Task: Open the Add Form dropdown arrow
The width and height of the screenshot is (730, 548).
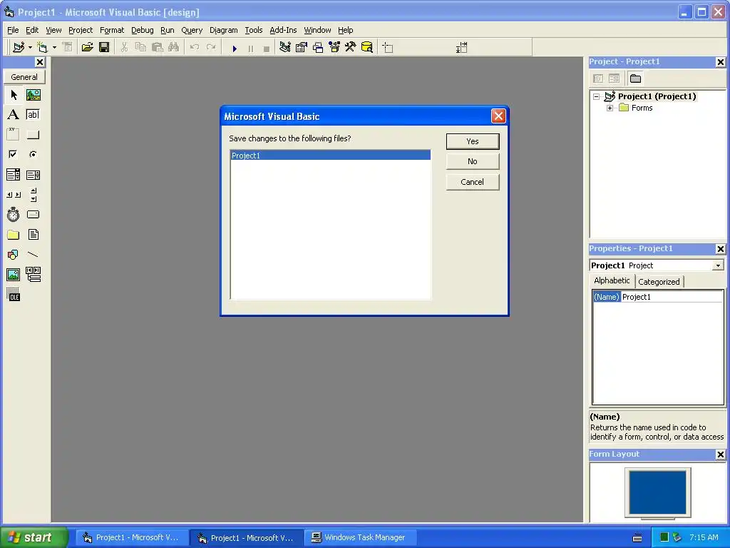Action: point(54,47)
